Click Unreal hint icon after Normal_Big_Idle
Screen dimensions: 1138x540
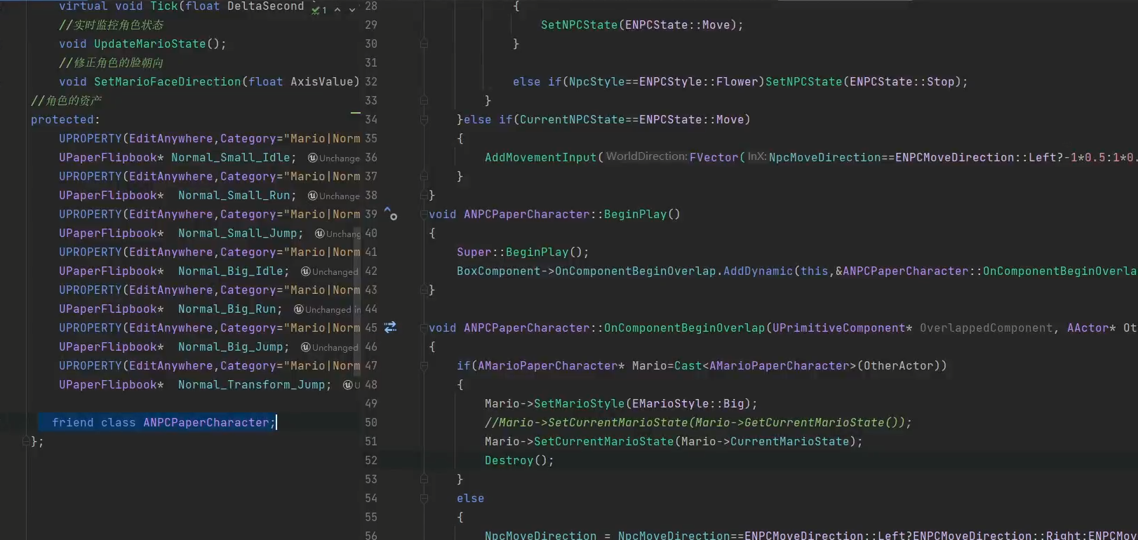coord(306,271)
